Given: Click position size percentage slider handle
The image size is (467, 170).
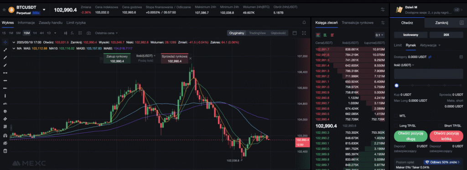Looking at the screenshot, I should click(396, 85).
